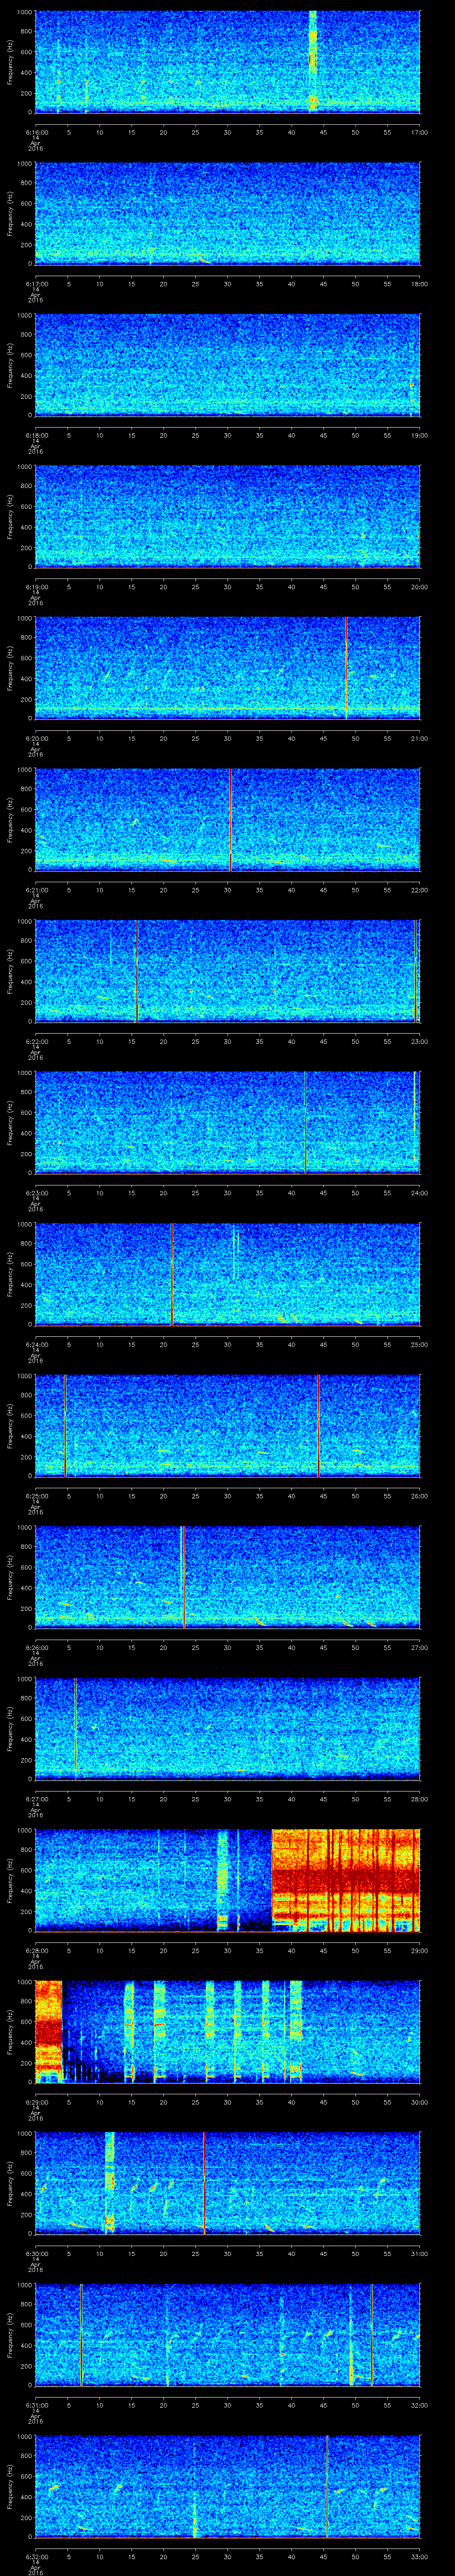Open the spectrogram panel starting at 6:22:00

[227, 970]
